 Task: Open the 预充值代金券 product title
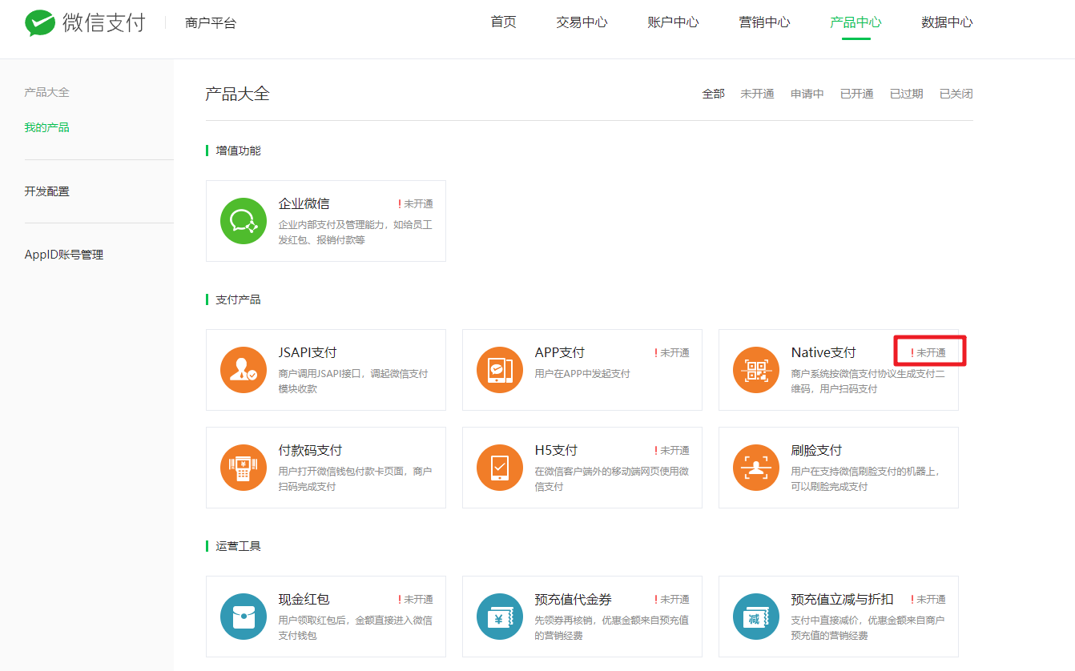coord(574,599)
